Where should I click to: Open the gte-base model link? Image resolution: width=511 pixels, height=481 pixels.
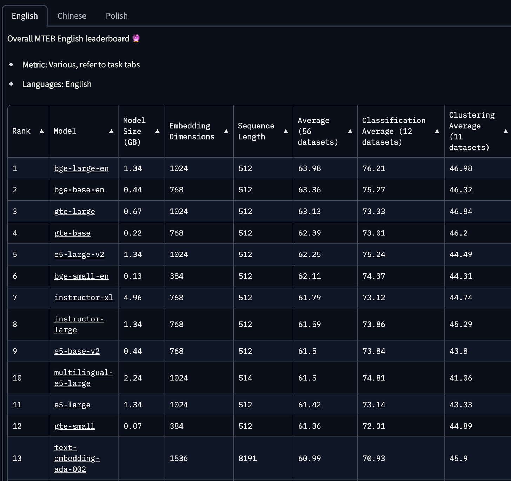(72, 233)
